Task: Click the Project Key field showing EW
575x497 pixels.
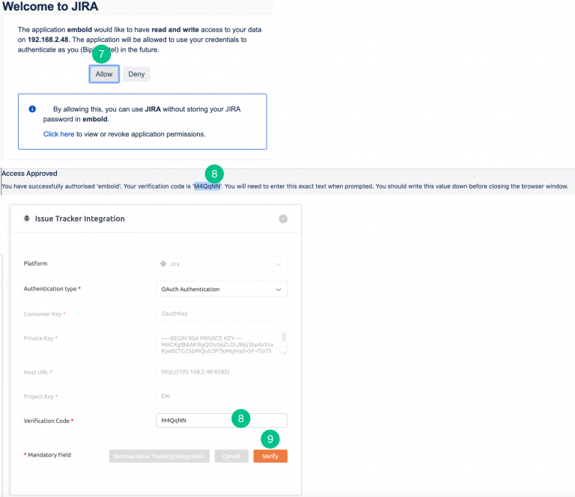Action: [222, 396]
